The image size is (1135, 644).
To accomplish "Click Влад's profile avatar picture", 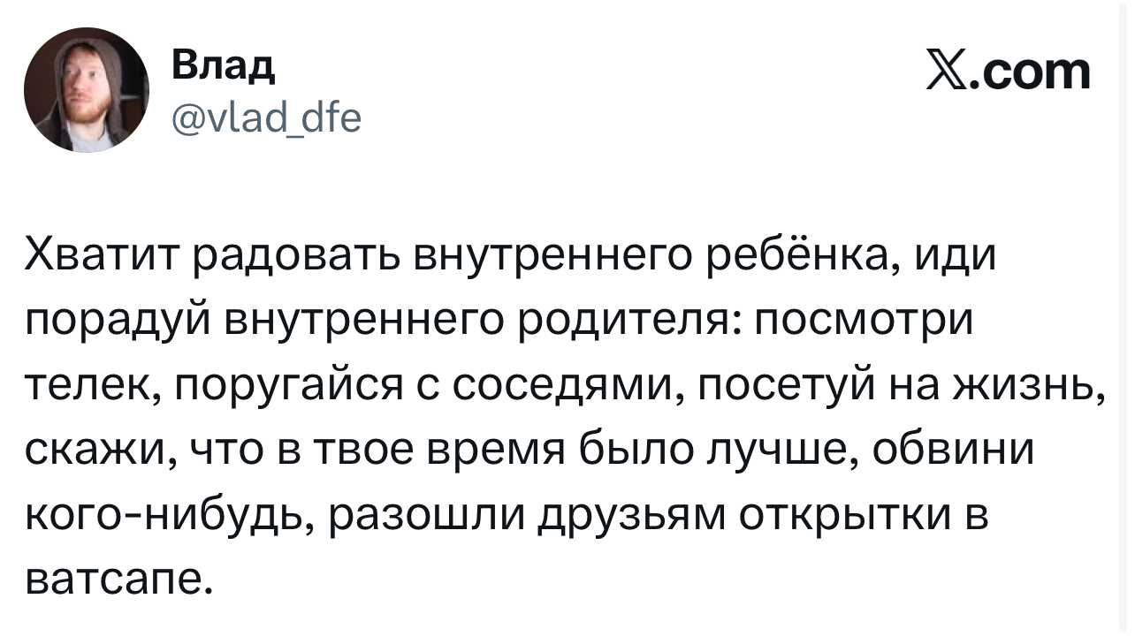I will (x=86, y=90).
